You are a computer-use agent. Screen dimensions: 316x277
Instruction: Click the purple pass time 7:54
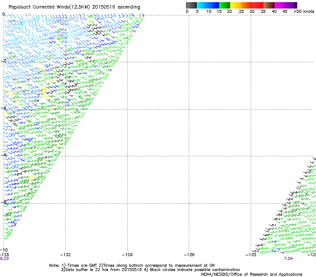click(288, 259)
